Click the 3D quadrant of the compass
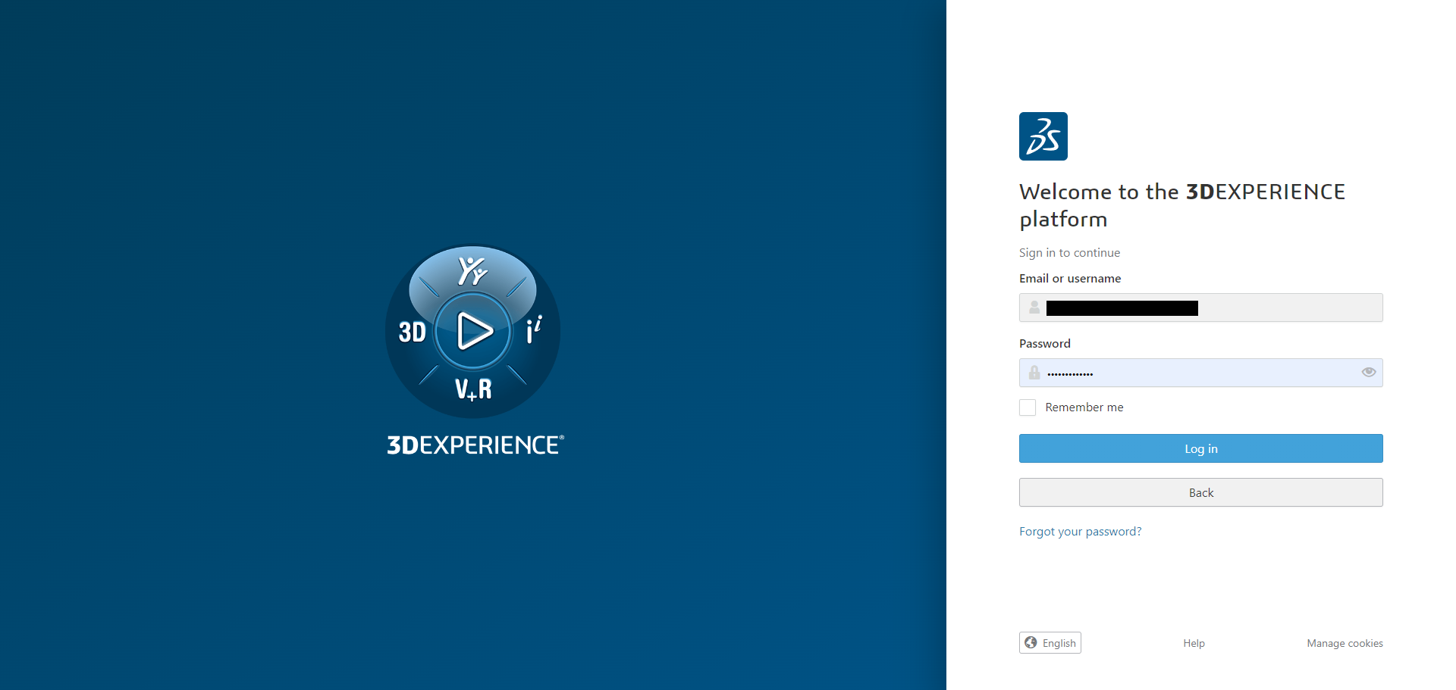Image resolution: width=1456 pixels, height=690 pixels. coord(413,332)
